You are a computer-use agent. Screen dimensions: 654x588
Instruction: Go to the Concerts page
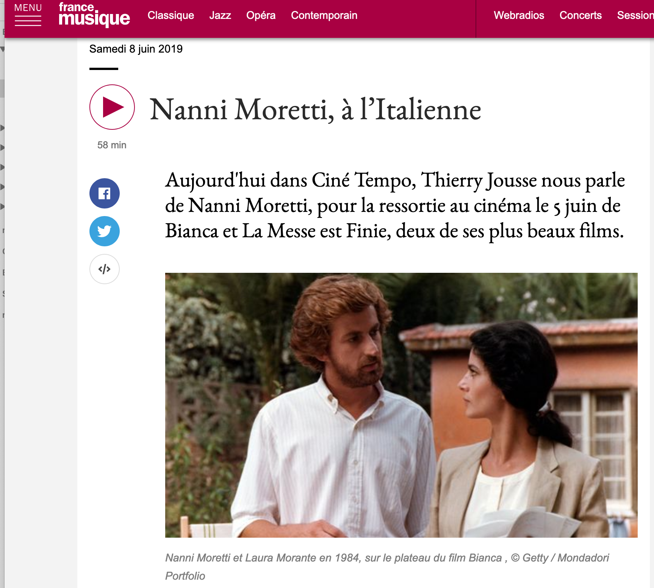(x=580, y=15)
